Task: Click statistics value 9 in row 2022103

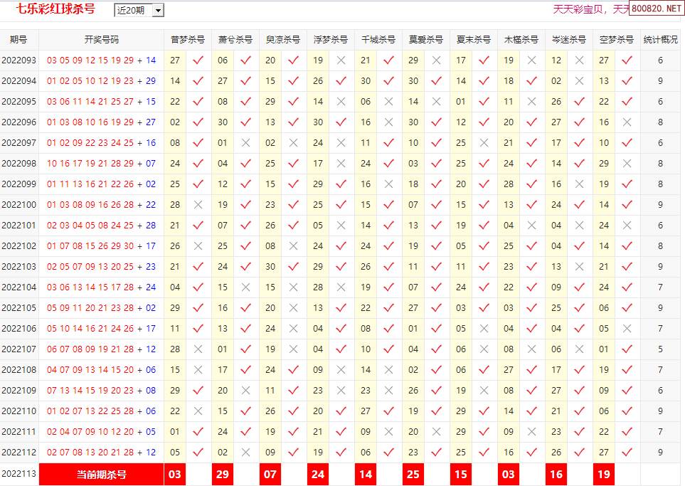Action: [x=661, y=267]
